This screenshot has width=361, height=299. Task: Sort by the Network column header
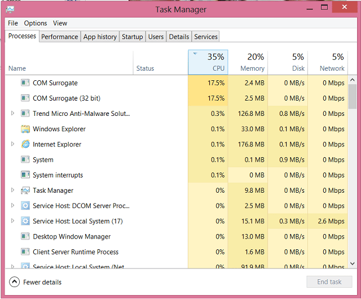(x=328, y=62)
